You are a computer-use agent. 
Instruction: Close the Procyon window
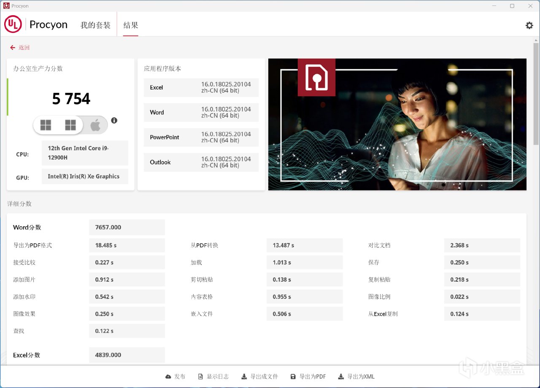click(530, 6)
